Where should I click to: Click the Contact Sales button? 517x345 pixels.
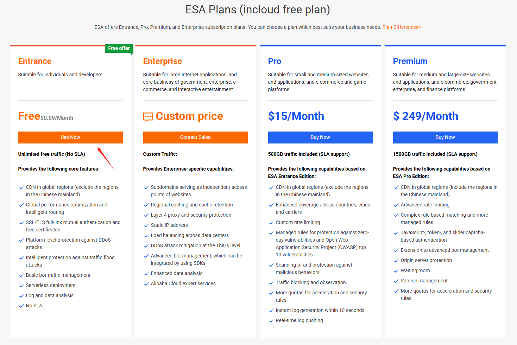195,138
